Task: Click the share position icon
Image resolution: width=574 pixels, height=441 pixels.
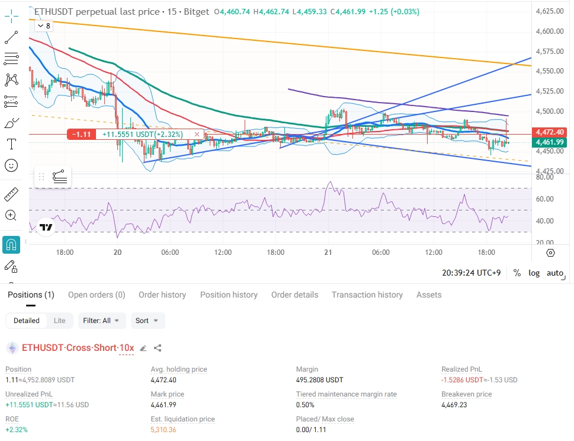Action: [x=158, y=348]
